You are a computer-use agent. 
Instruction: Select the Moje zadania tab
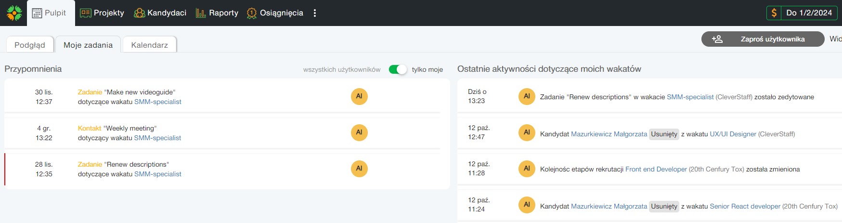(x=88, y=45)
